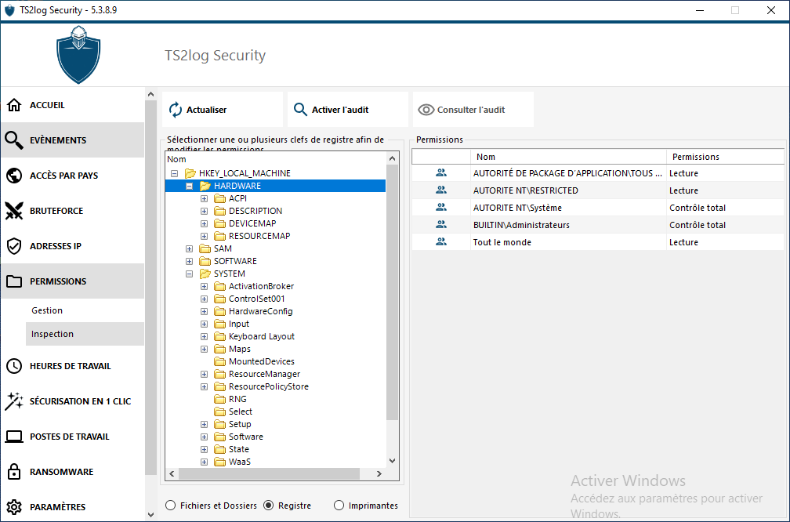Select the Registre radio button
Viewport: 790px width, 522px height.
[x=269, y=506]
